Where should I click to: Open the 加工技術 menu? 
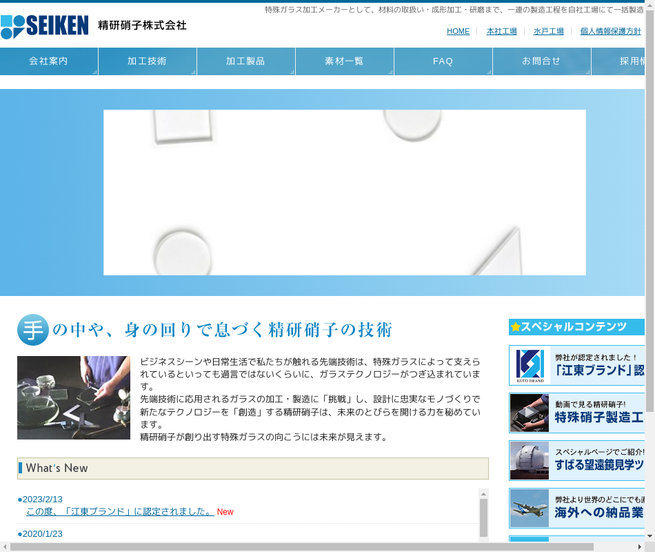(148, 61)
